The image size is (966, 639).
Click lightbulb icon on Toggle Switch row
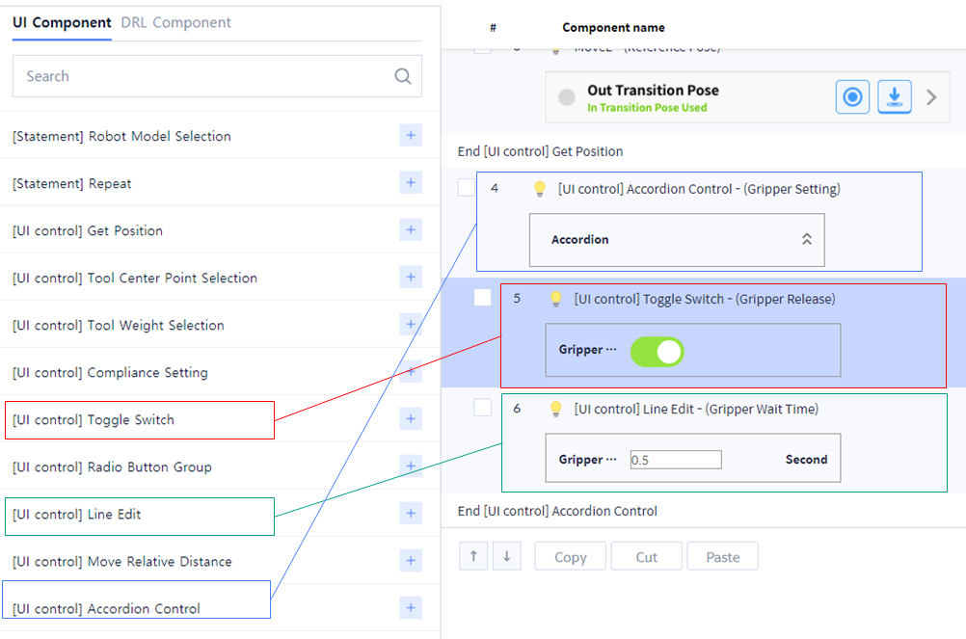point(555,299)
